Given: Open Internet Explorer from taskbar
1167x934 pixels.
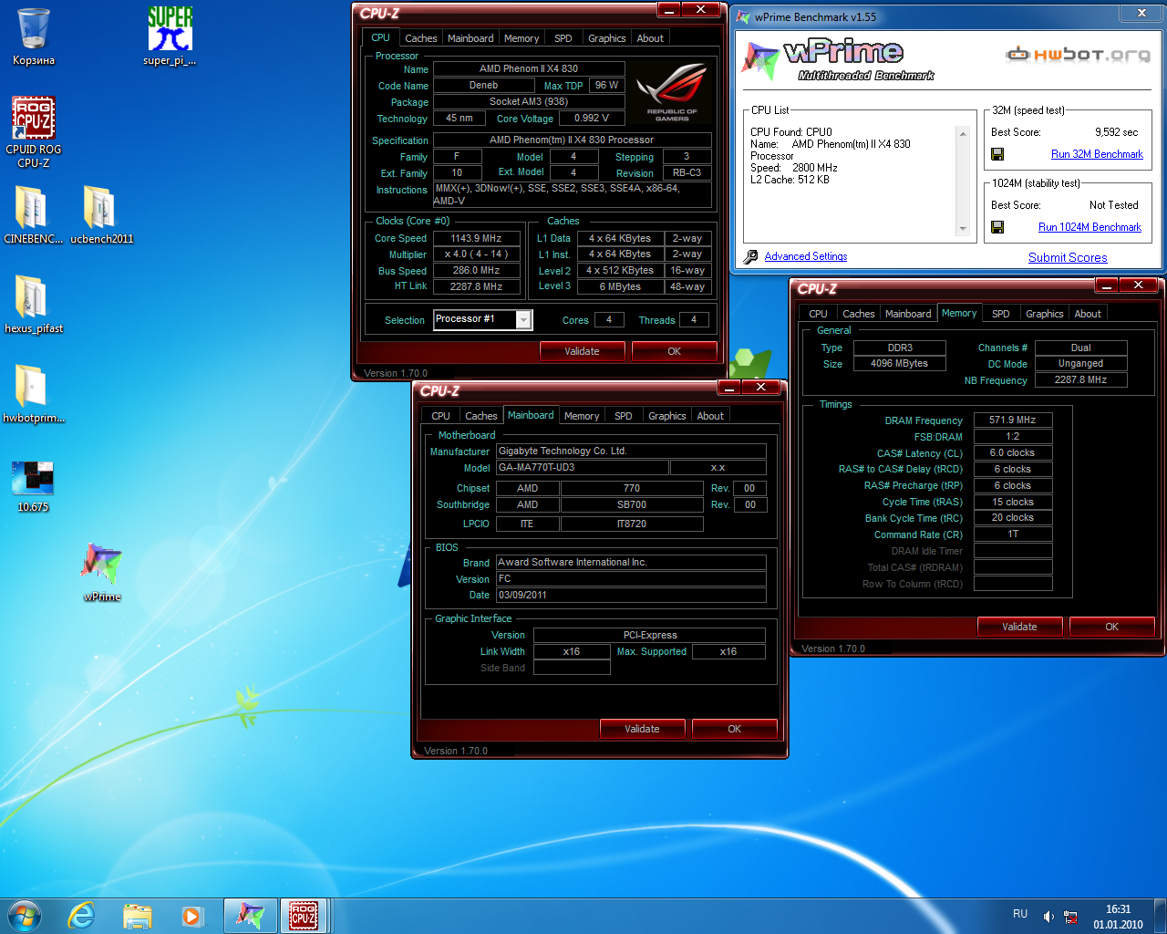Looking at the screenshot, I should coord(82,916).
